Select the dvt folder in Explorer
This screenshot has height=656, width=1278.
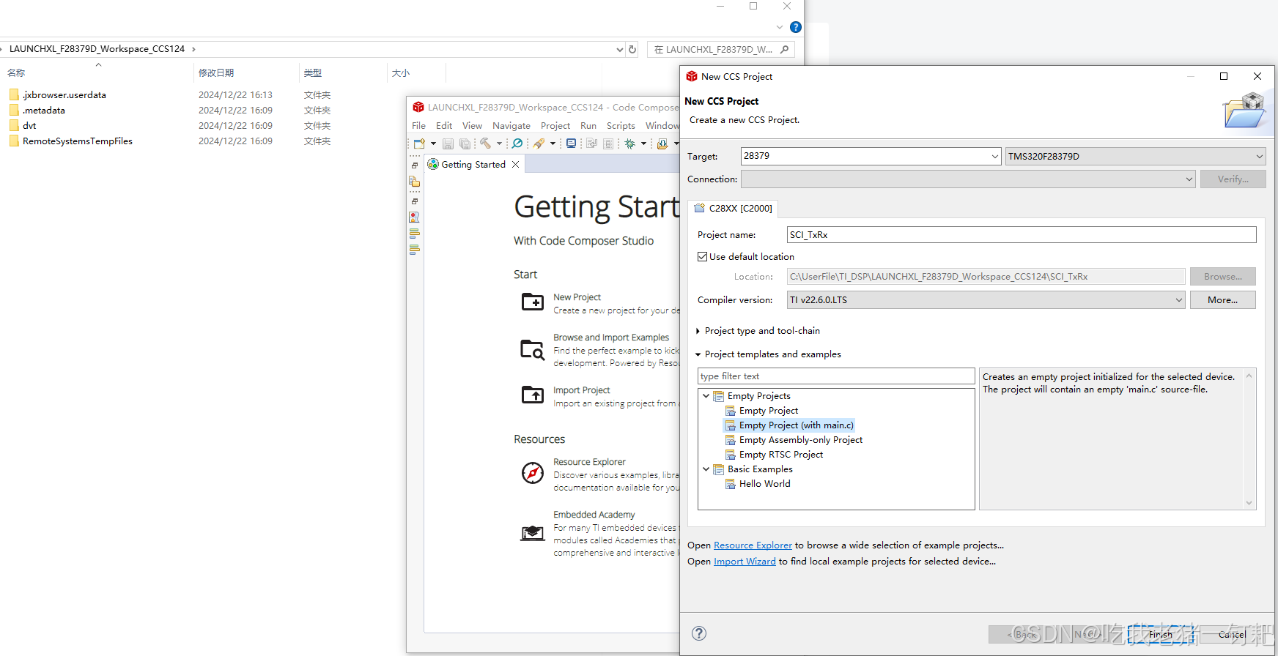29,125
